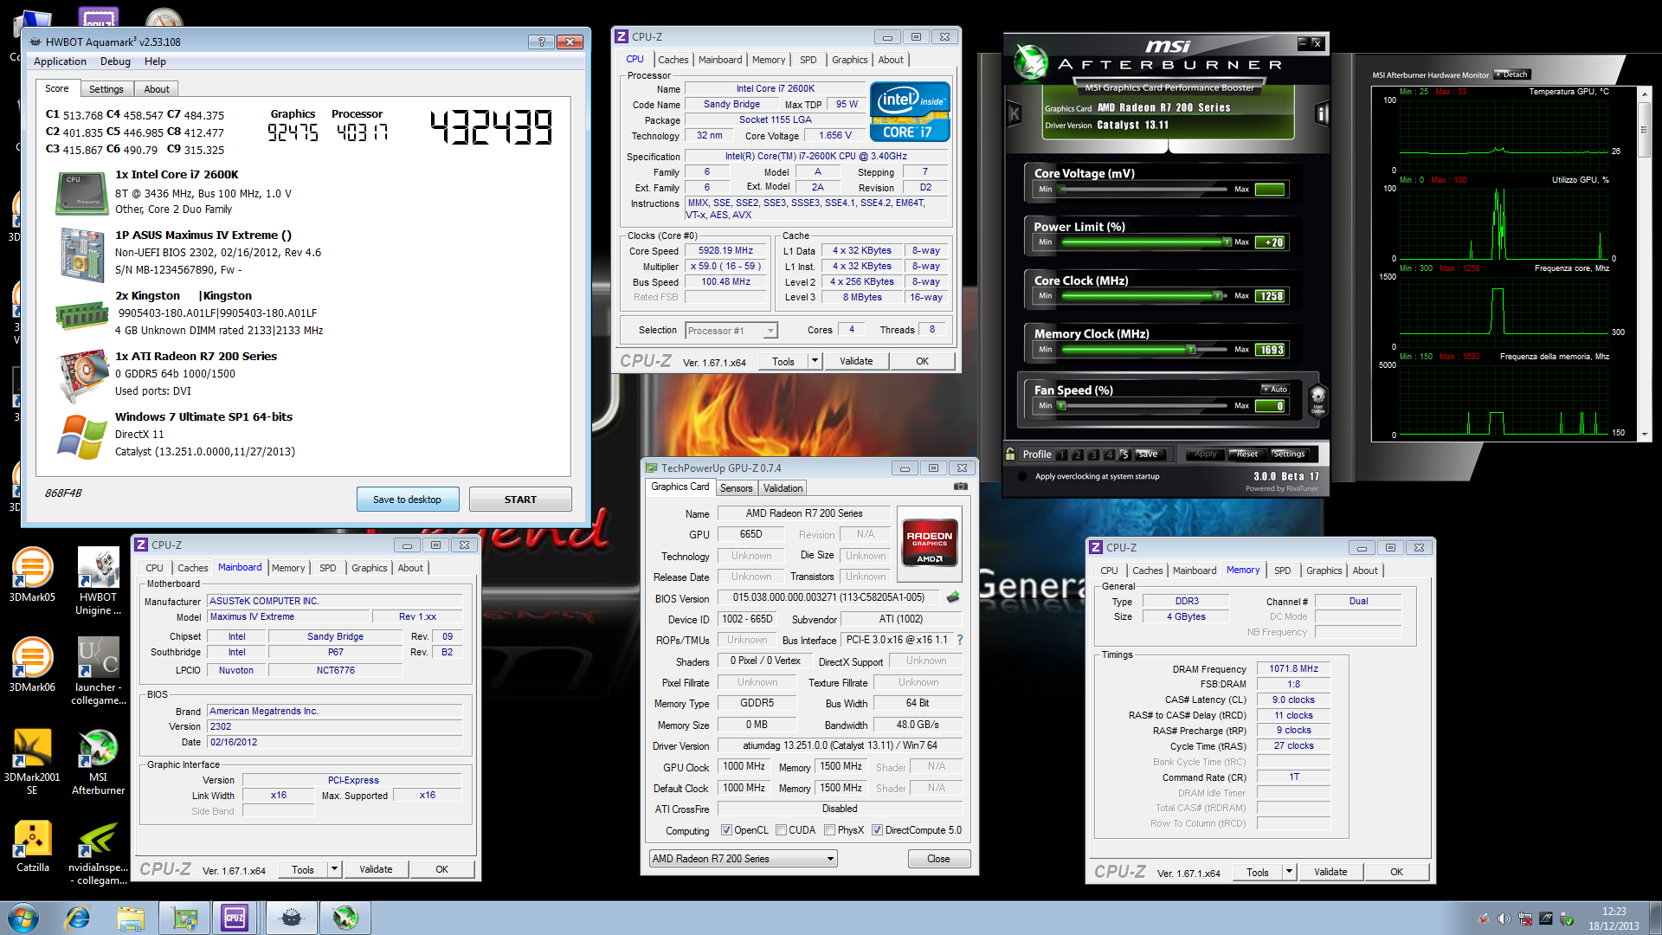1662x935 pixels.
Task: Click MSI Afterburner dragon logo
Action: (x=1030, y=61)
